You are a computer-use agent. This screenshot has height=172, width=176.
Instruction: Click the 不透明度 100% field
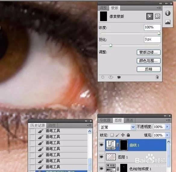click(159, 127)
